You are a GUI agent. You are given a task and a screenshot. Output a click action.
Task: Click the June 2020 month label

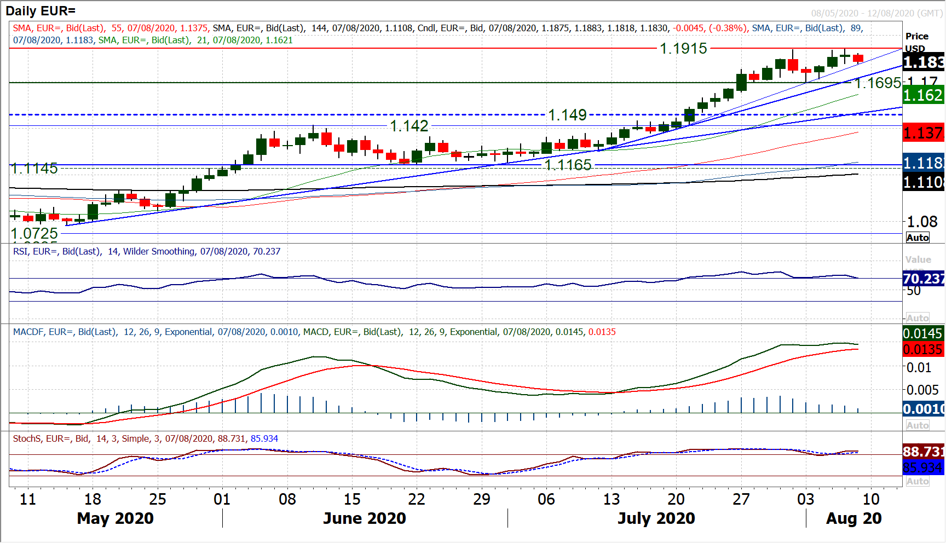[365, 518]
